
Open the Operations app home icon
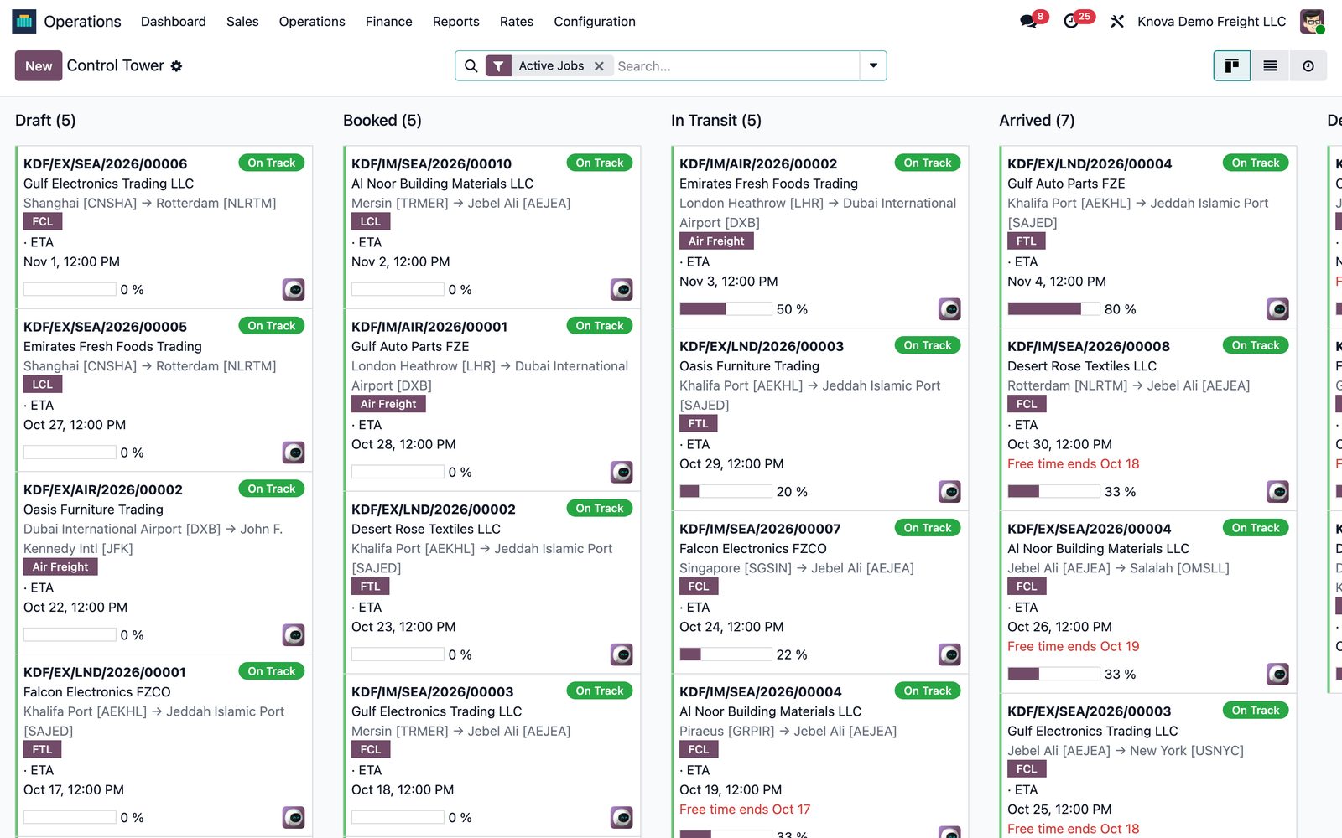click(x=24, y=21)
